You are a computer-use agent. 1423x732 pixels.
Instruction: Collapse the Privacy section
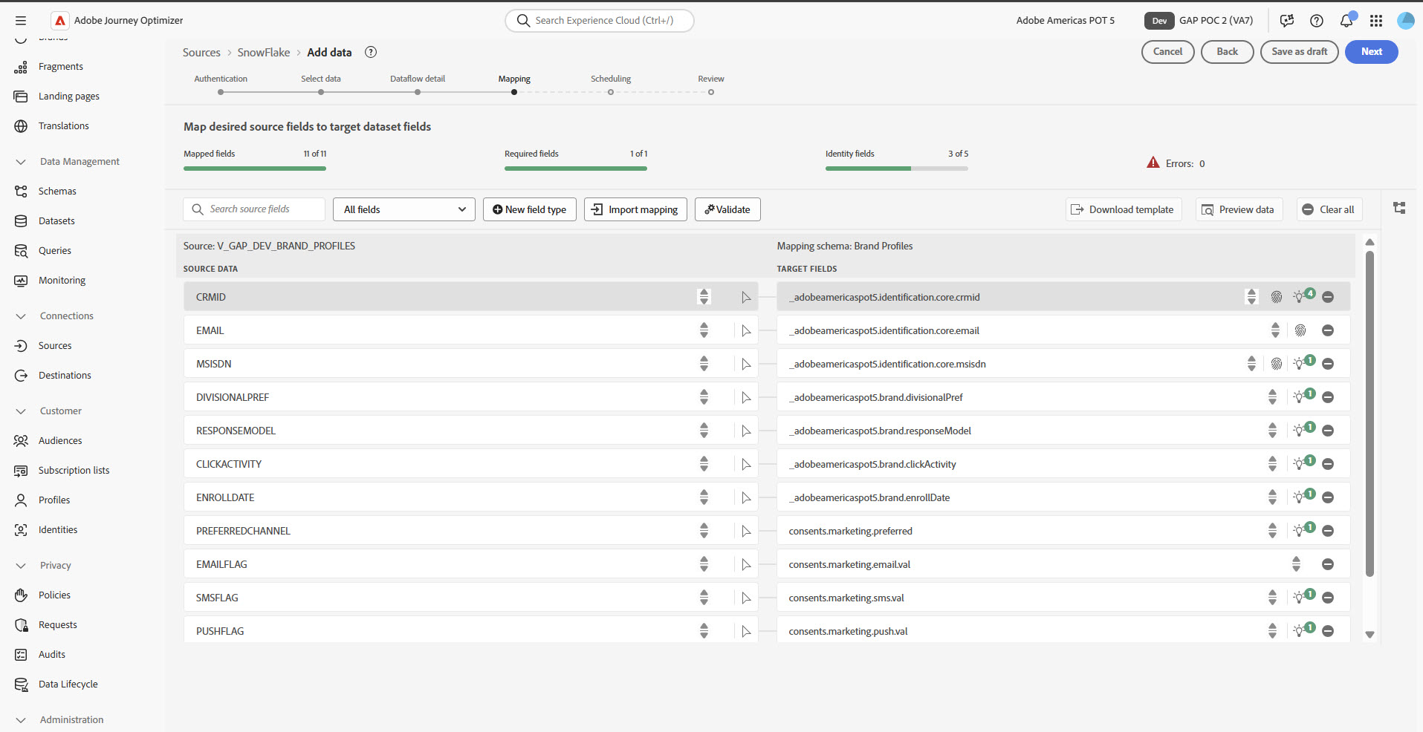(21, 566)
